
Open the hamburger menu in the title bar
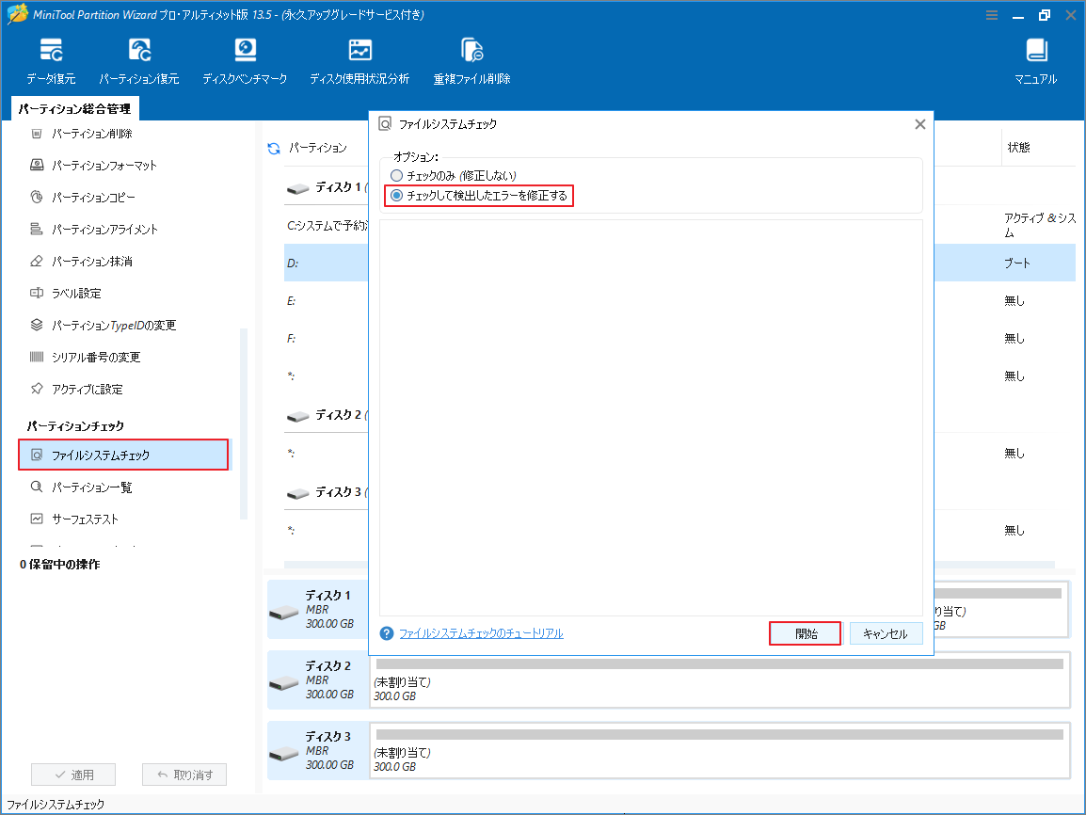(992, 15)
